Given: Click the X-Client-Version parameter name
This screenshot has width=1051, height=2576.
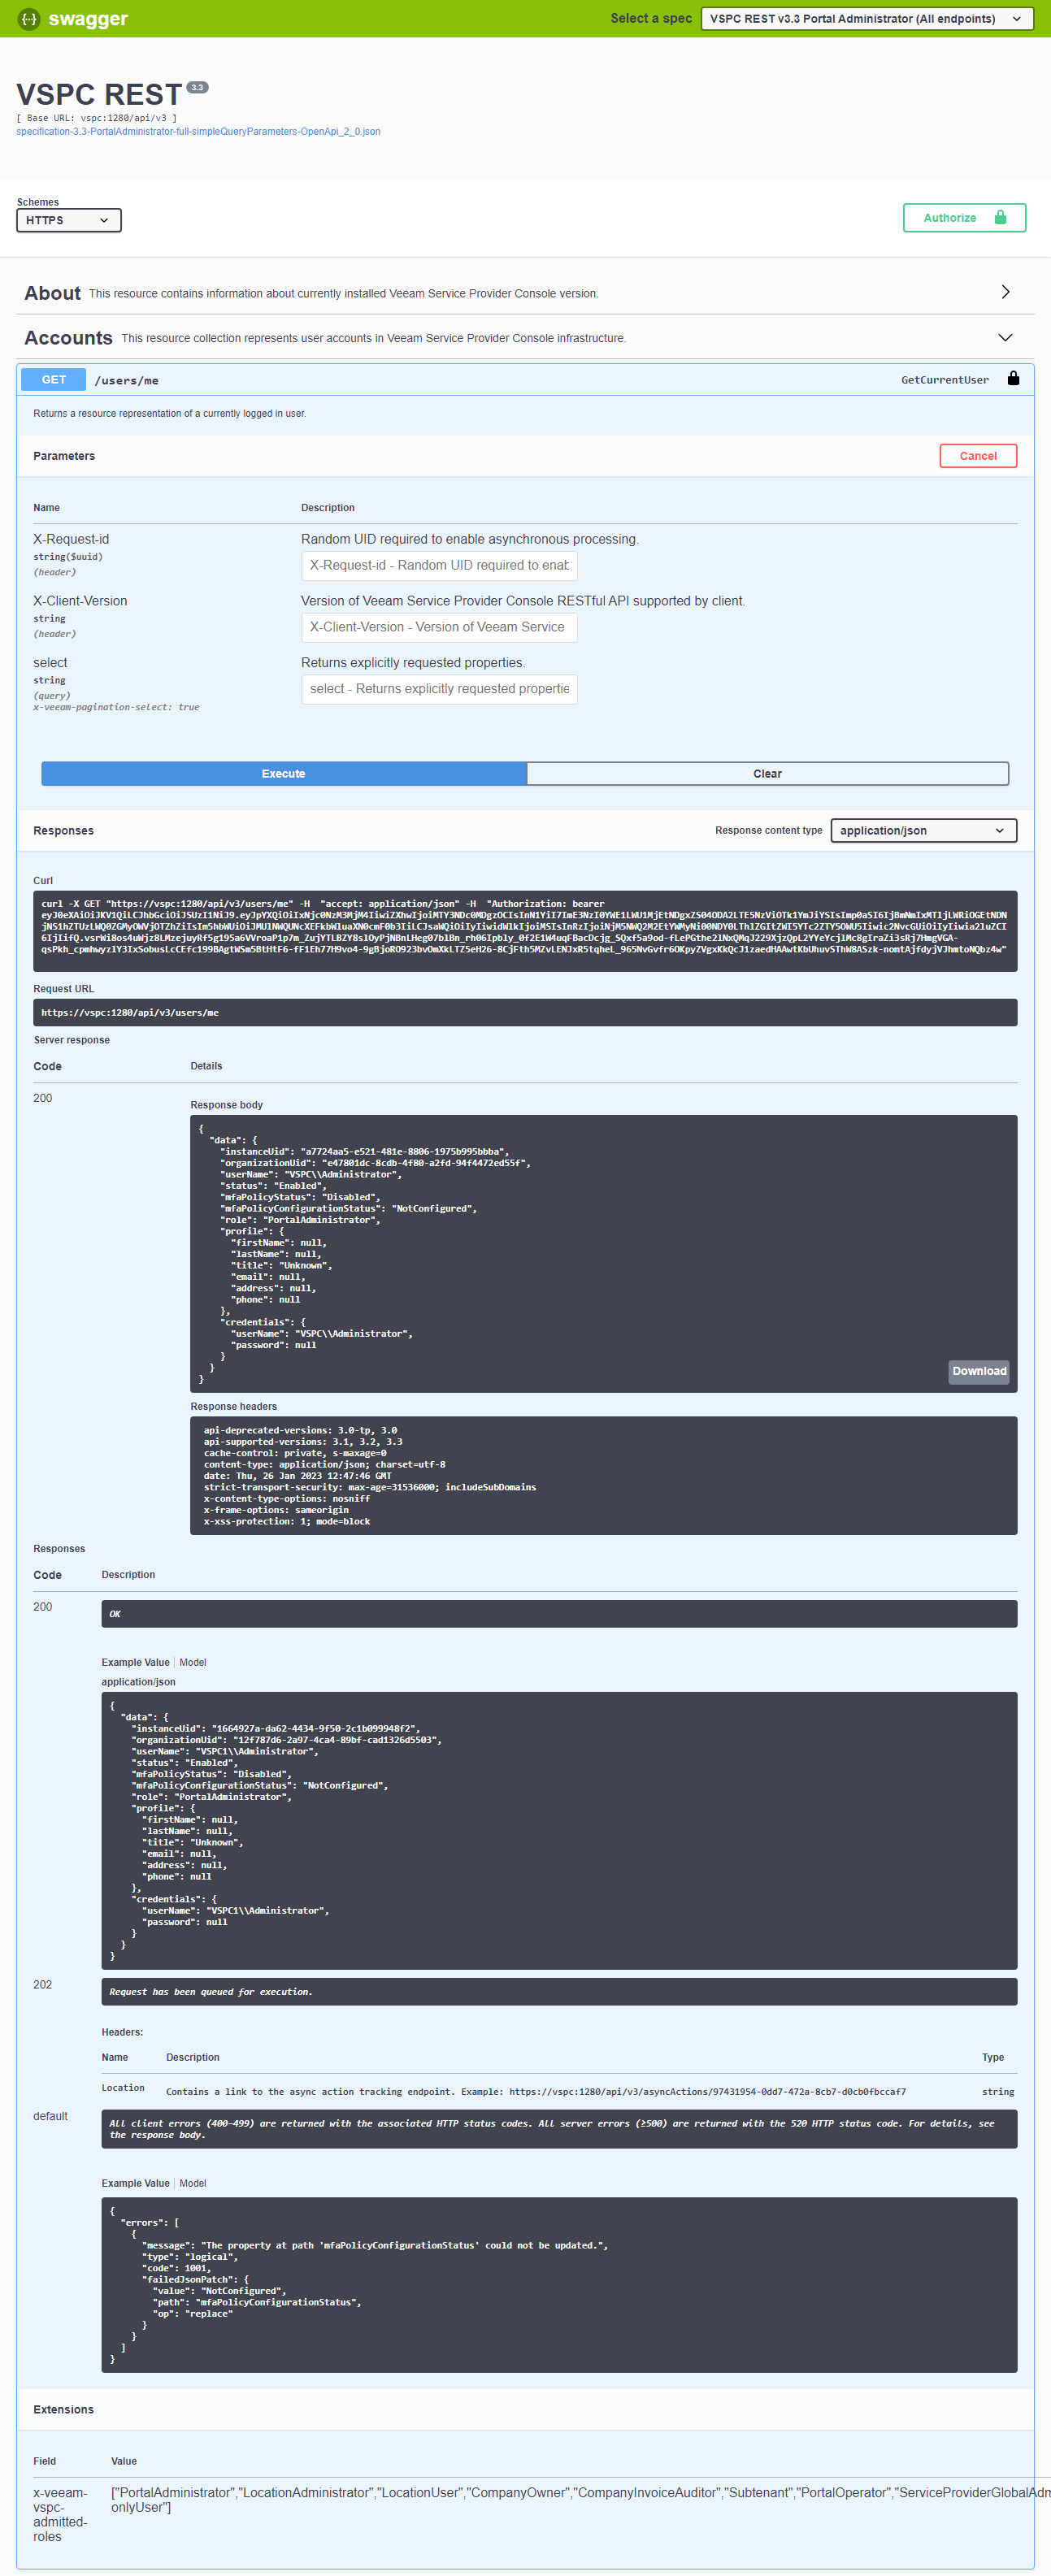Looking at the screenshot, I should [80, 601].
